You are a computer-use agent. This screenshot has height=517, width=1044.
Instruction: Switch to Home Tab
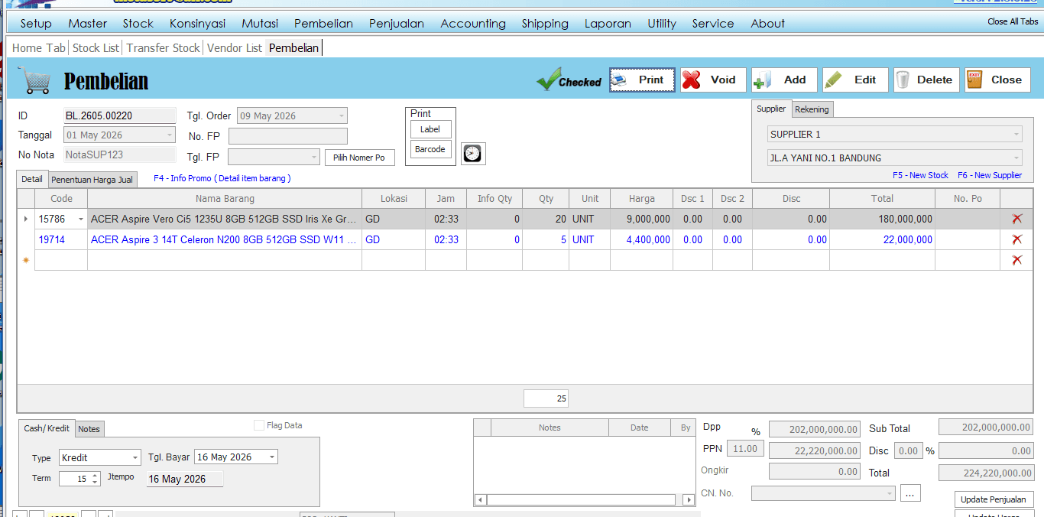click(39, 48)
